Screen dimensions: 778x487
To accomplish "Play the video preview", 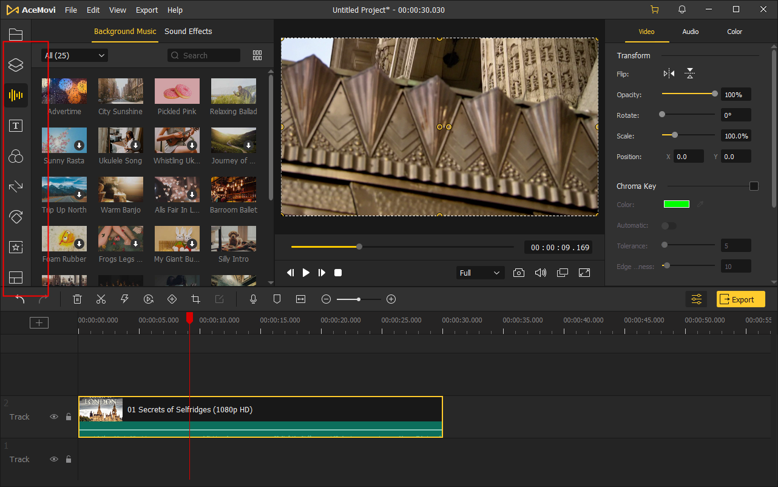I will pyautogui.click(x=306, y=273).
